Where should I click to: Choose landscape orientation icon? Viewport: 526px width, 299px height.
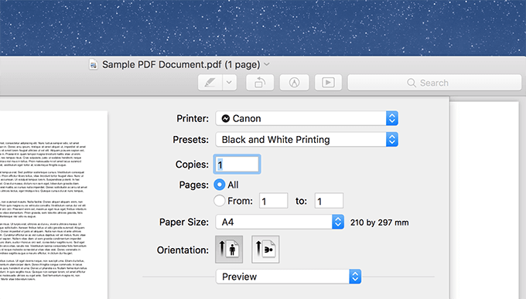265,250
